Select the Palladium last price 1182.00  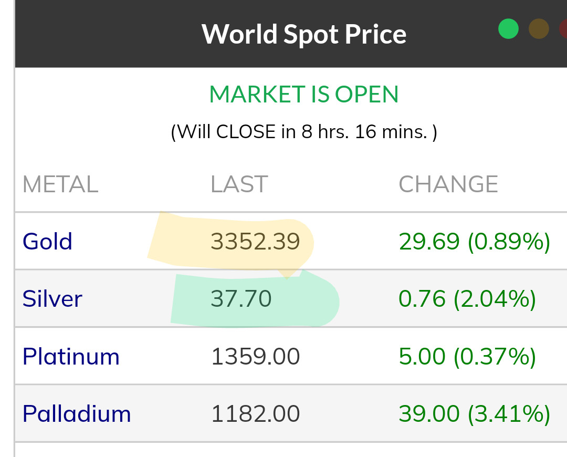pyautogui.click(x=255, y=414)
